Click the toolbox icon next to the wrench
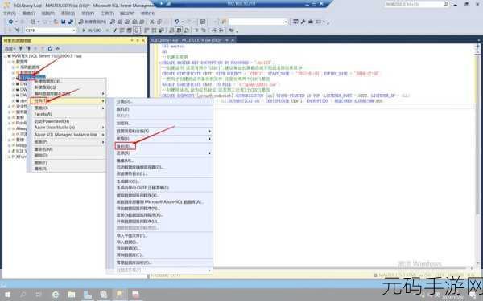The width and height of the screenshot is (483, 301). (x=311, y=22)
